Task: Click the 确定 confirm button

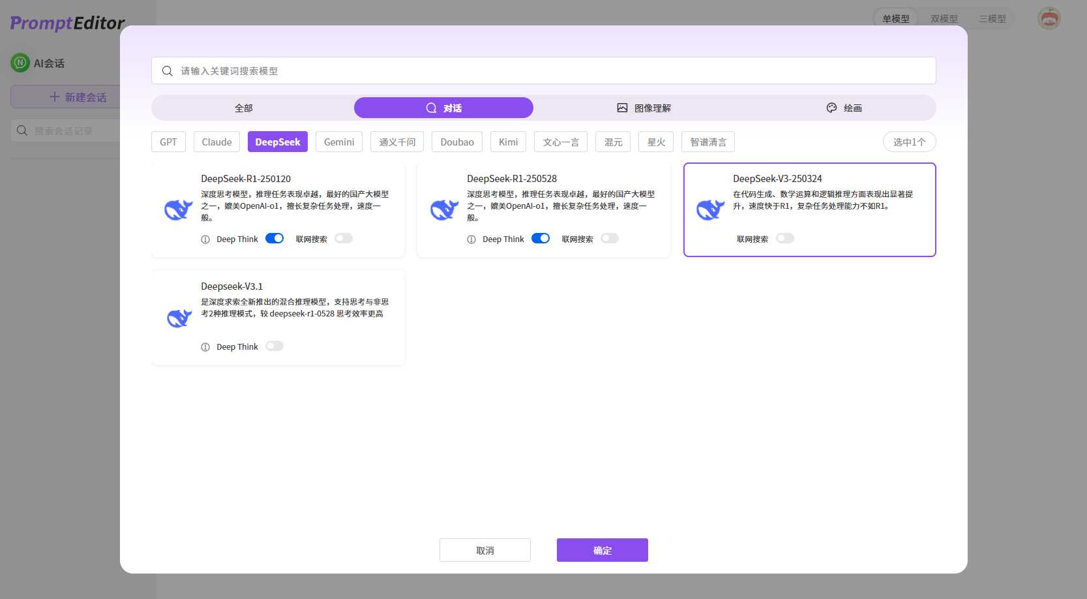Action: [x=602, y=550]
